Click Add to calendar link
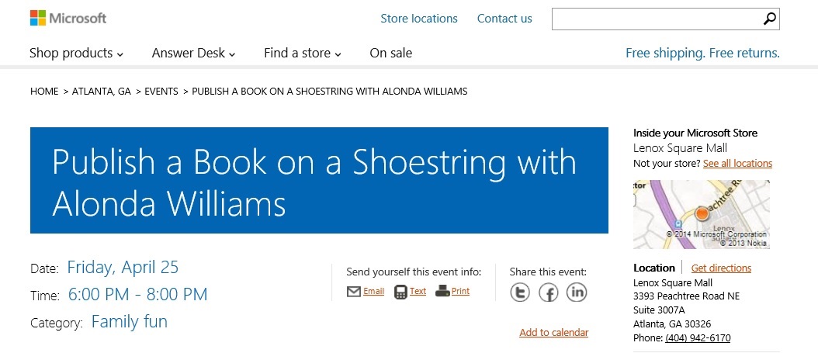This screenshot has height=353, width=818. [553, 333]
